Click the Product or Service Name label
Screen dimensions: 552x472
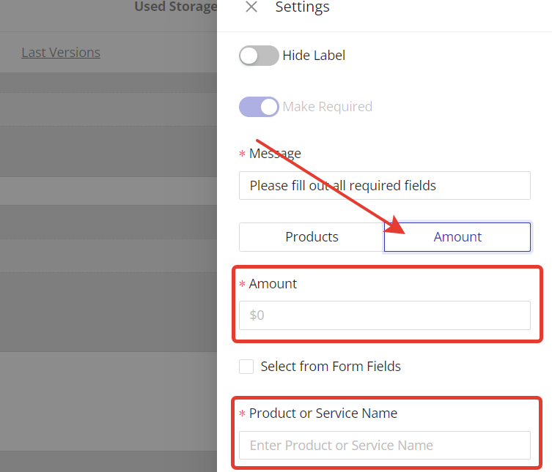coord(323,413)
